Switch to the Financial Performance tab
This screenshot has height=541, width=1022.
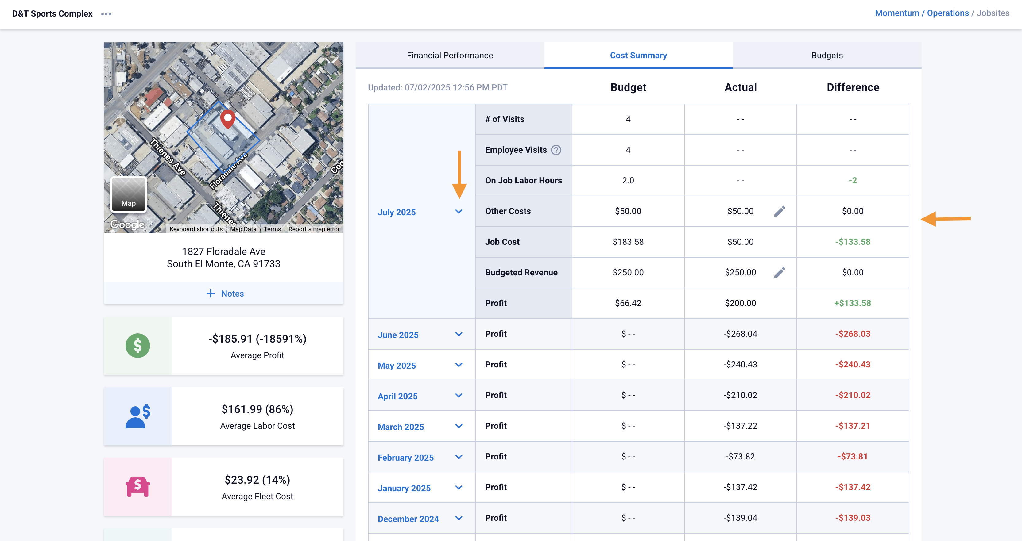(x=450, y=56)
